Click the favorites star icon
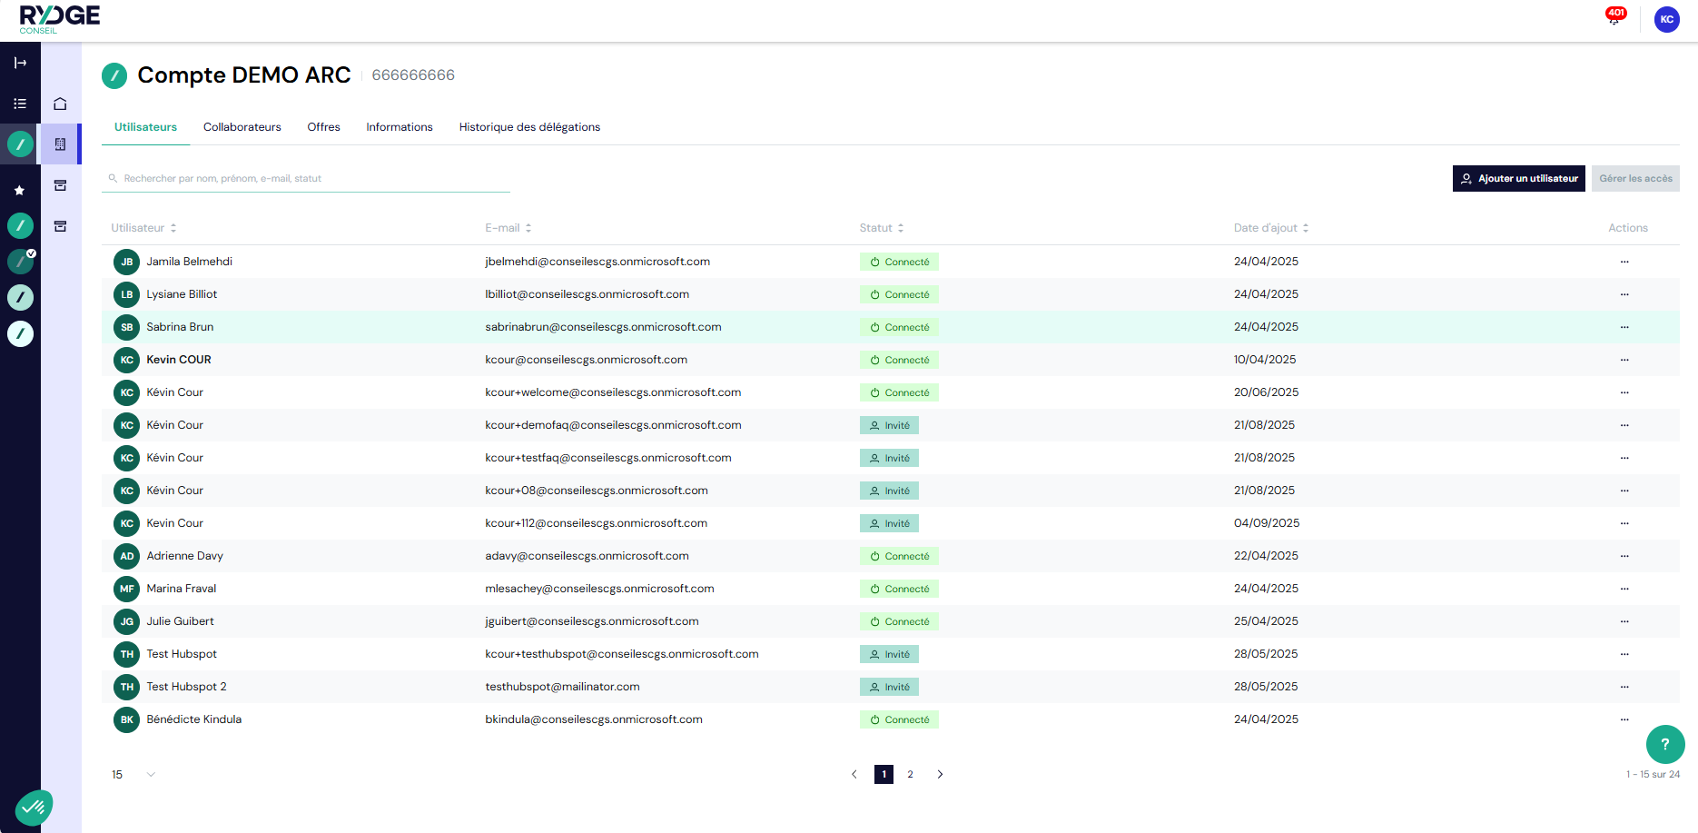The height and width of the screenshot is (833, 1698). [x=20, y=190]
